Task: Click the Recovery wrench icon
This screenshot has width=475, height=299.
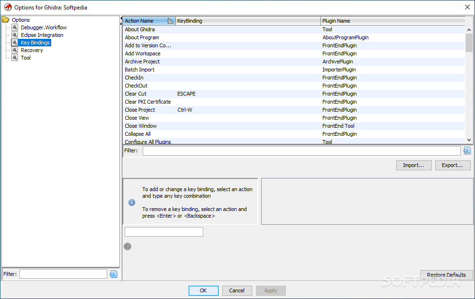Action: [x=15, y=50]
